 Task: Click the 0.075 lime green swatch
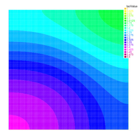pyautogui.click(x=125, y=16)
